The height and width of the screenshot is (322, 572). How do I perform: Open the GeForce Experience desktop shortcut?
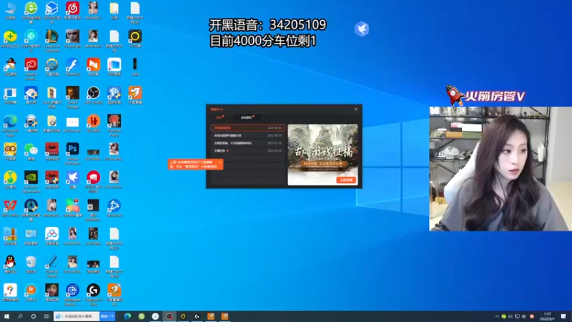tap(31, 182)
